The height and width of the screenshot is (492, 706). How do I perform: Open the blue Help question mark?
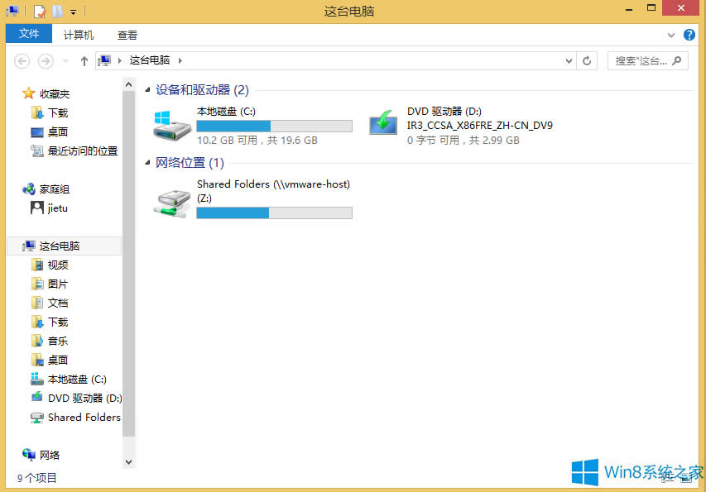pos(689,35)
